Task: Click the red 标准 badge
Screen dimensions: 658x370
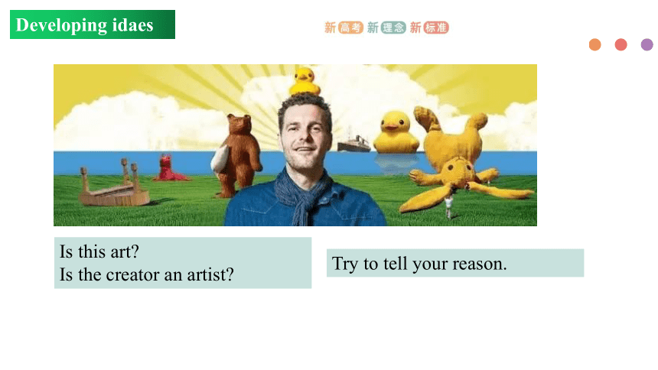Action: pyautogui.click(x=436, y=28)
